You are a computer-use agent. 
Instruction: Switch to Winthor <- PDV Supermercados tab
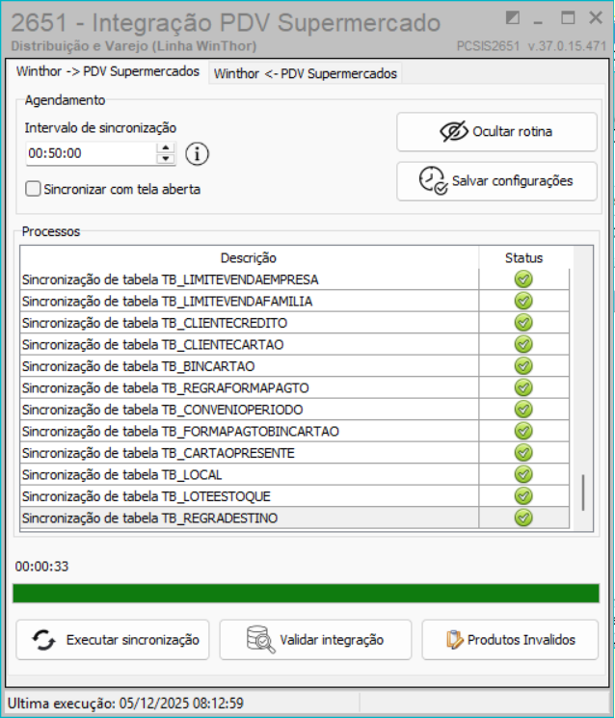click(x=305, y=73)
